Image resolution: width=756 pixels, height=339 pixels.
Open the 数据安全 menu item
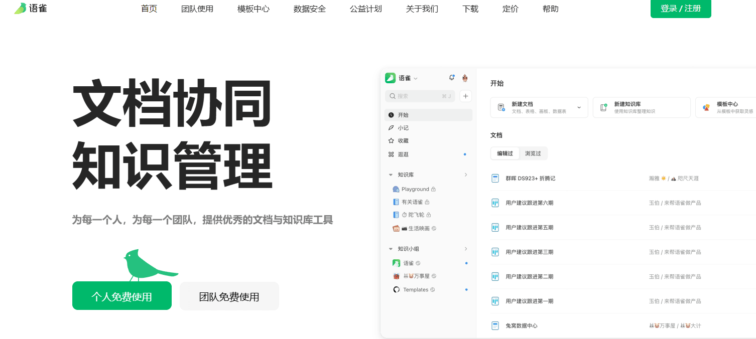(x=310, y=9)
